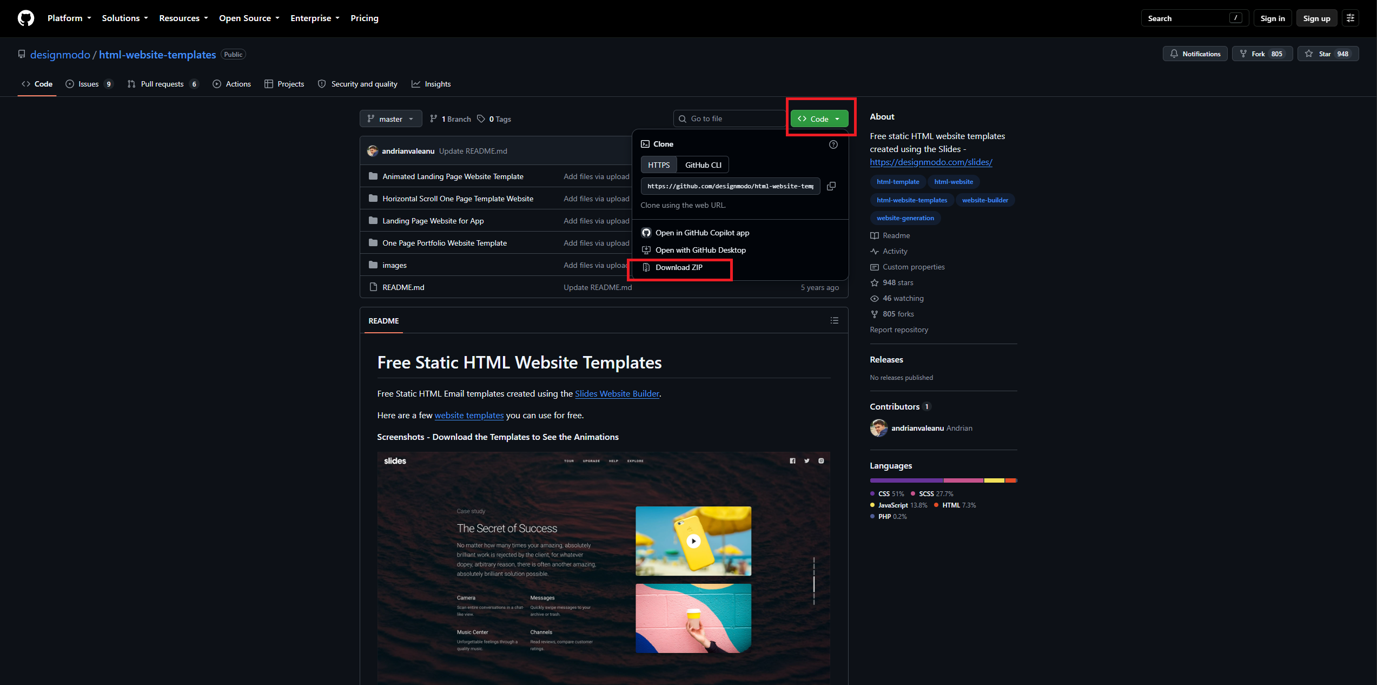The image size is (1377, 685).
Task: View branches via 1 Branch link
Action: coord(450,119)
